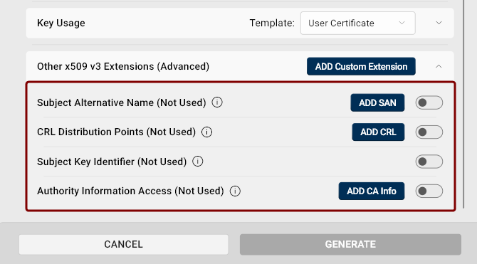Open the Template dropdown showing User Certificate

[357, 23]
